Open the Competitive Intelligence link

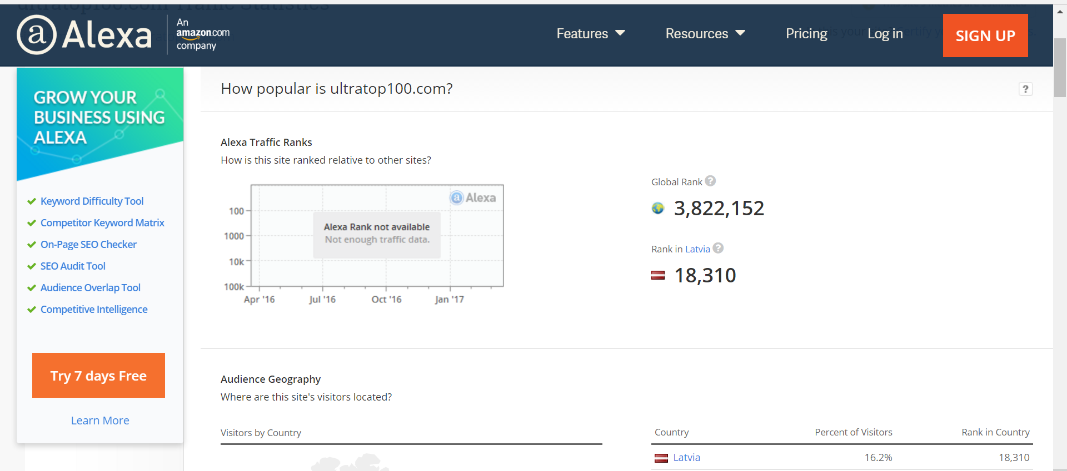94,310
